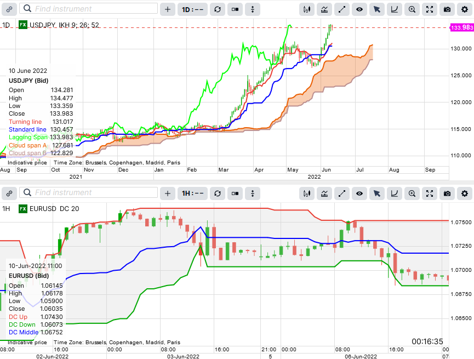Viewport: 474px width, 359px height.
Task: Click IKH 9; 26; 52 indicator label
Action: 79,25
